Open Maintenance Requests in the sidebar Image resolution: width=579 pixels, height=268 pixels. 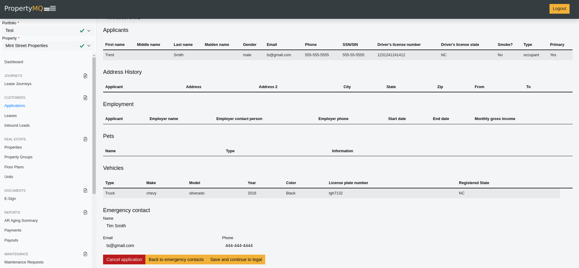[24, 262]
